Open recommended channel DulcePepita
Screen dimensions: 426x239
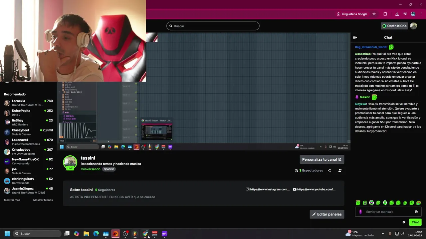point(28,113)
